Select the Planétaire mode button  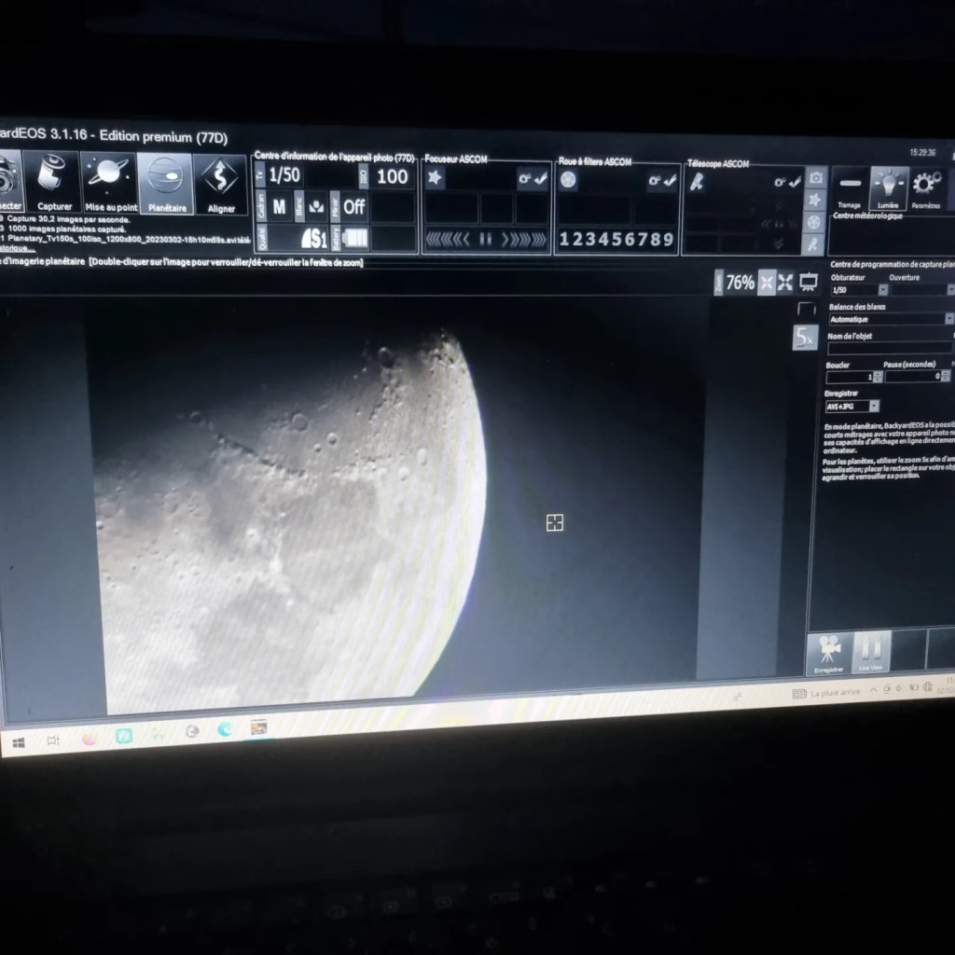coord(166,184)
